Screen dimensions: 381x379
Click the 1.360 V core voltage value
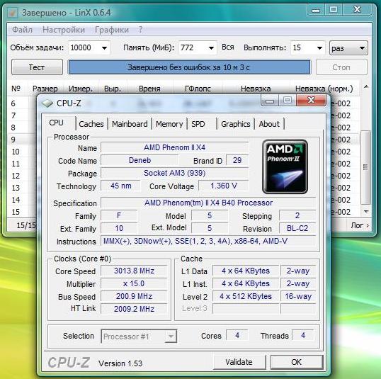coord(224,186)
